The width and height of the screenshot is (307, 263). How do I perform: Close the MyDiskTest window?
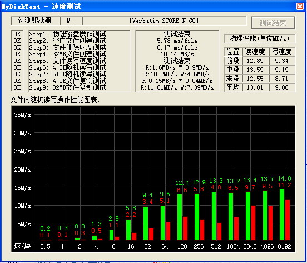pyautogui.click(x=300, y=6)
